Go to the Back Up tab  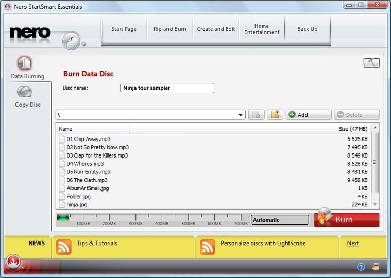point(307,29)
